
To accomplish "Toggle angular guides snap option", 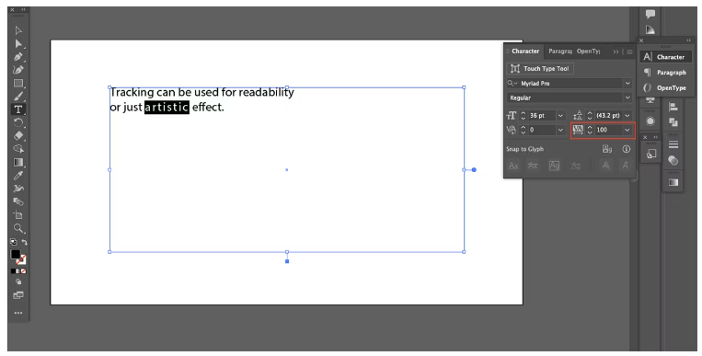I will [605, 166].
